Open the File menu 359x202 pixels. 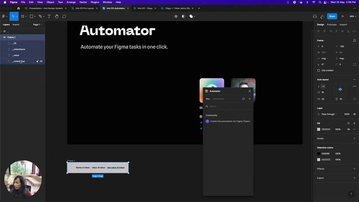pos(23,2)
